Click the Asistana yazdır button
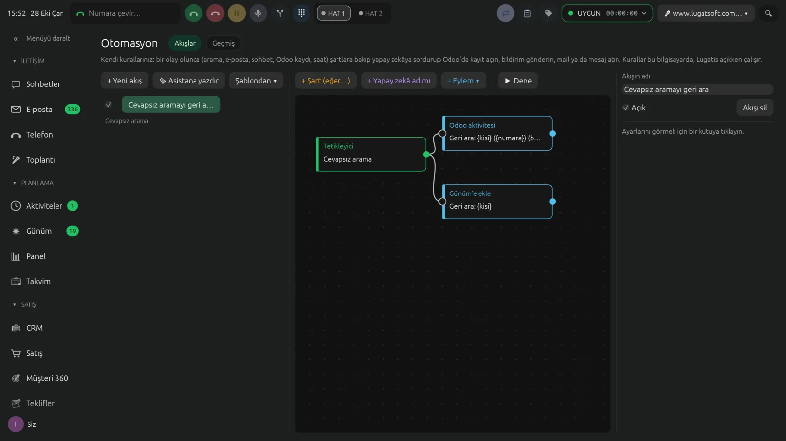The width and height of the screenshot is (786, 441). pos(189,81)
